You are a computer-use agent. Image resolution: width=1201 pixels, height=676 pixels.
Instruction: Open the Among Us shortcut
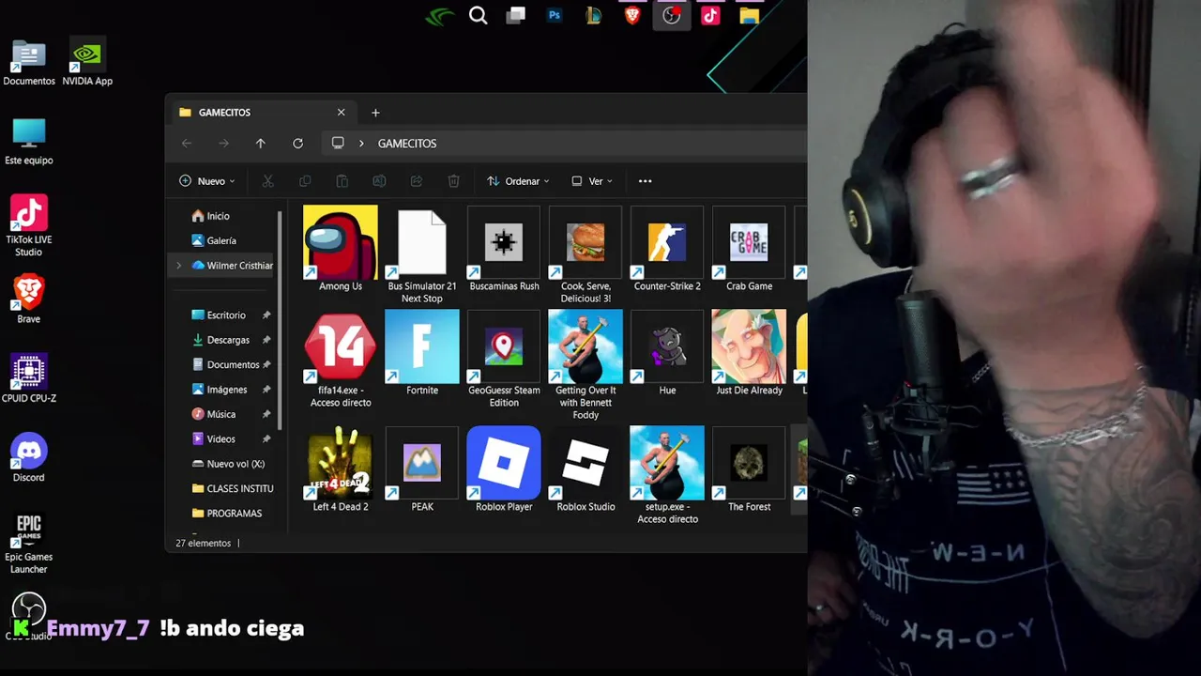[x=340, y=247]
